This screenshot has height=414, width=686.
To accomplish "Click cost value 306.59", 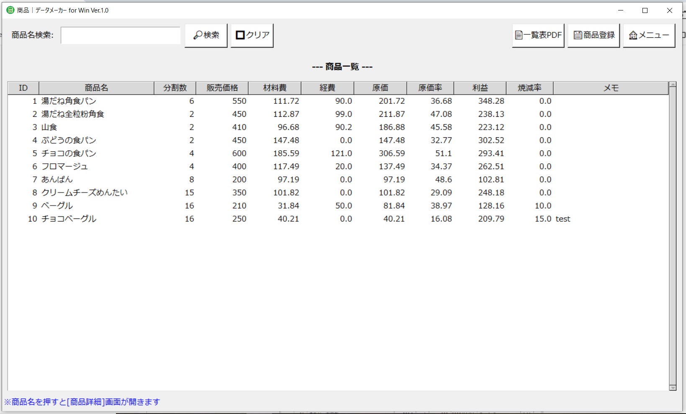I will [392, 153].
